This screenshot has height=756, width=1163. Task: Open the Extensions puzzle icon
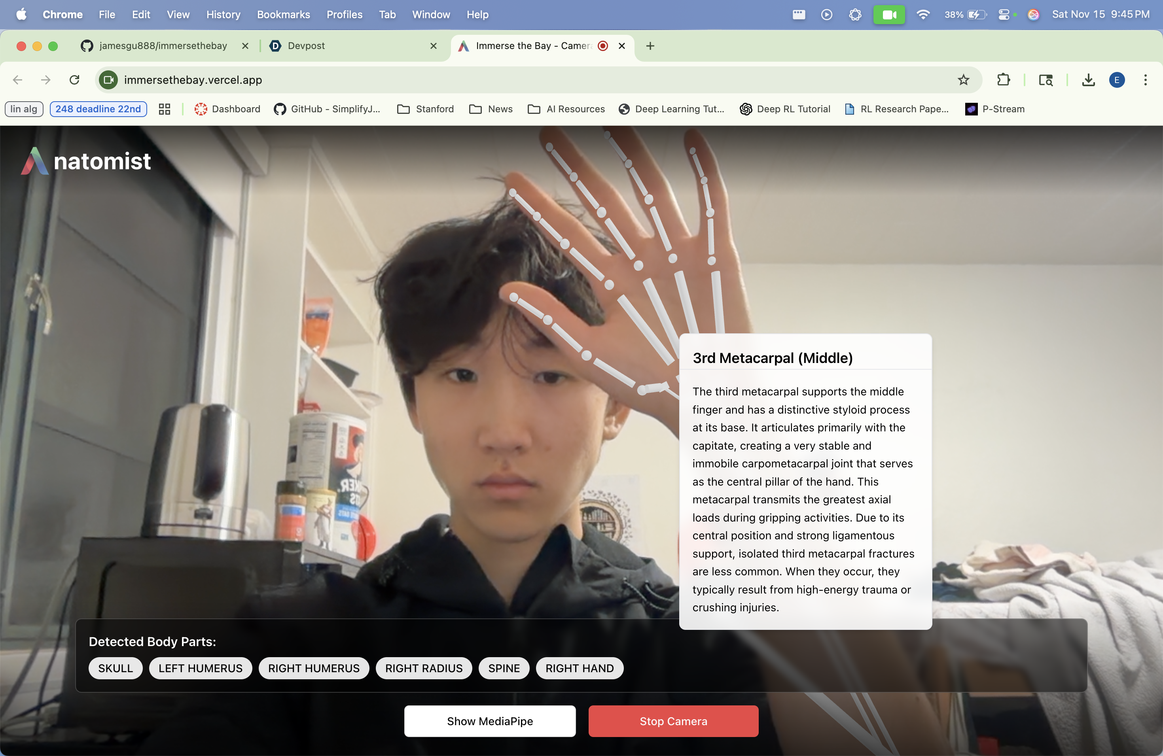tap(1003, 79)
